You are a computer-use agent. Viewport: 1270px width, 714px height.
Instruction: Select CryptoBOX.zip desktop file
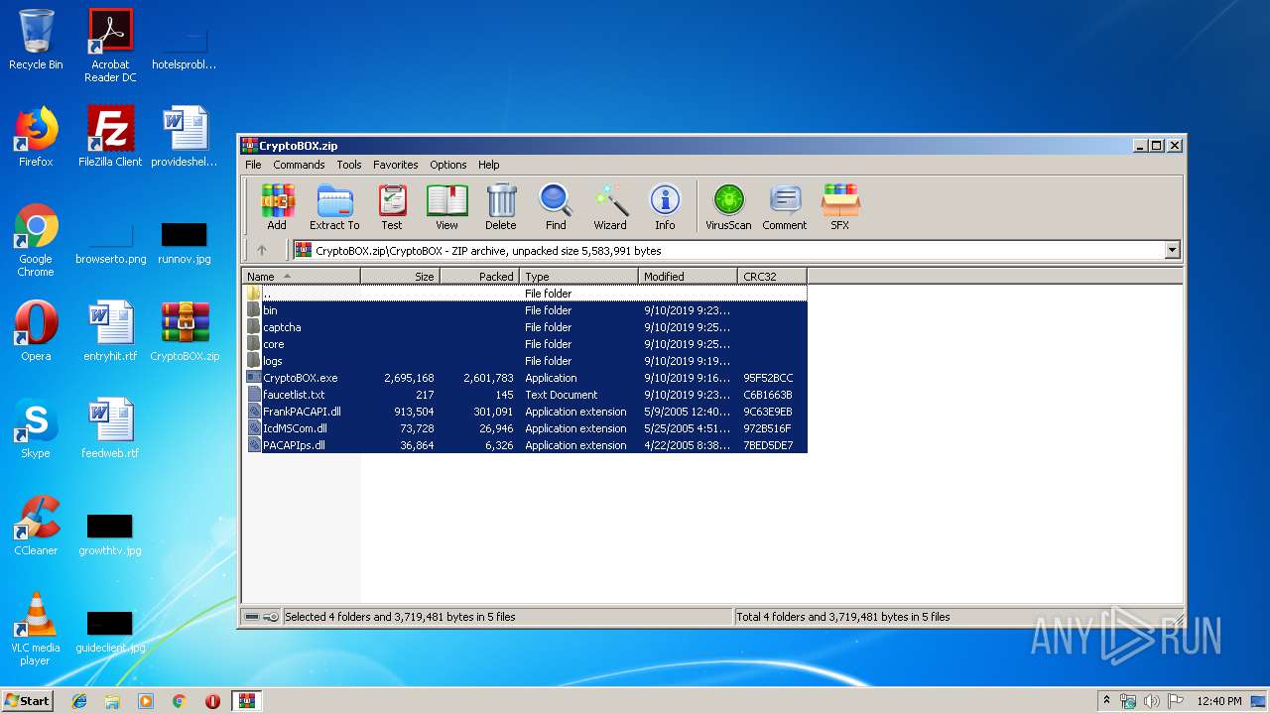185,331
